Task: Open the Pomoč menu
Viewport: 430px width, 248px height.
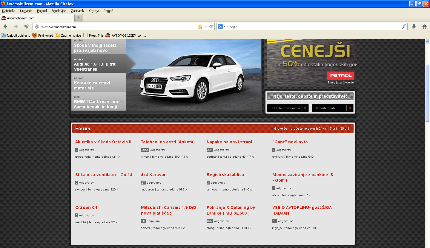Action: (108, 11)
